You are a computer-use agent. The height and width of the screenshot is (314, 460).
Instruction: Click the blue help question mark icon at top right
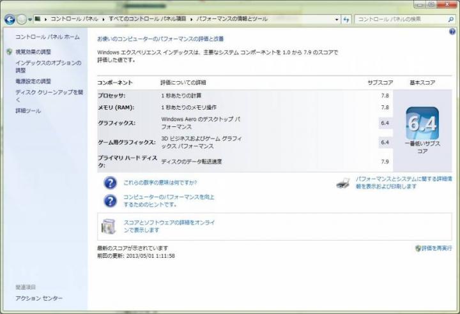coord(451,31)
